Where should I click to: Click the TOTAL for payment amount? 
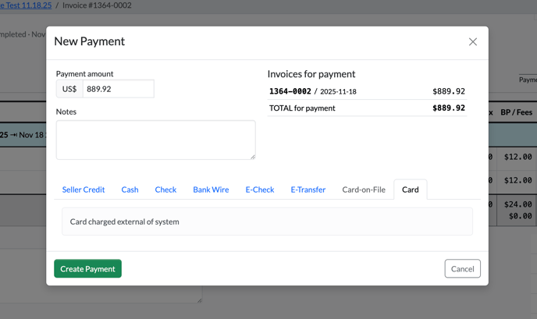[x=448, y=108]
